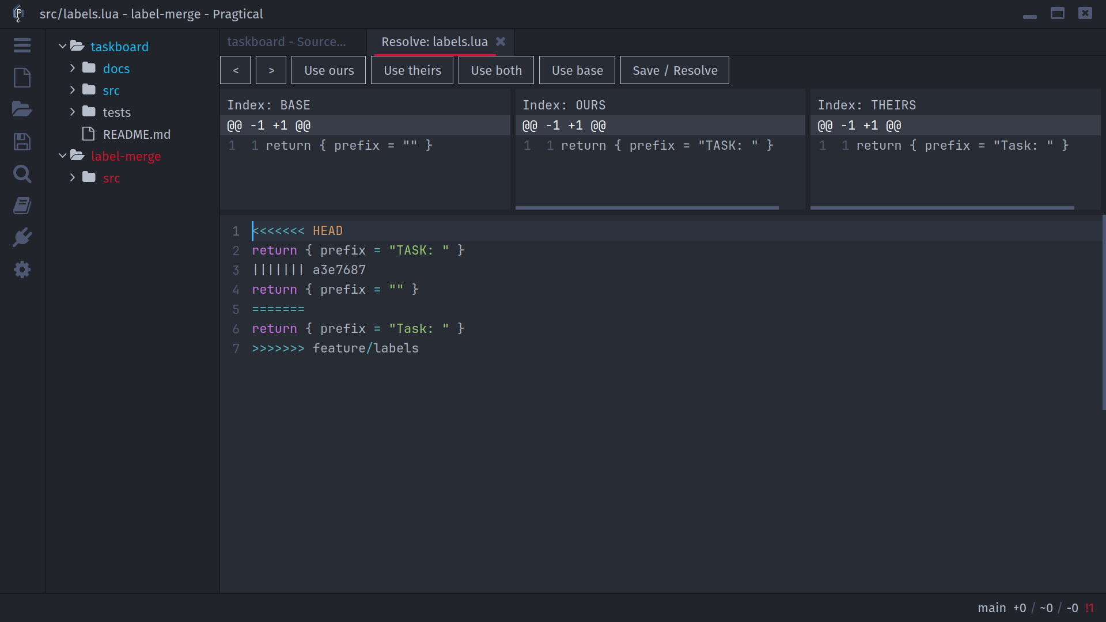This screenshot has height=622, width=1106.
Task: Click the Save / Resolve button
Action: pyautogui.click(x=675, y=70)
